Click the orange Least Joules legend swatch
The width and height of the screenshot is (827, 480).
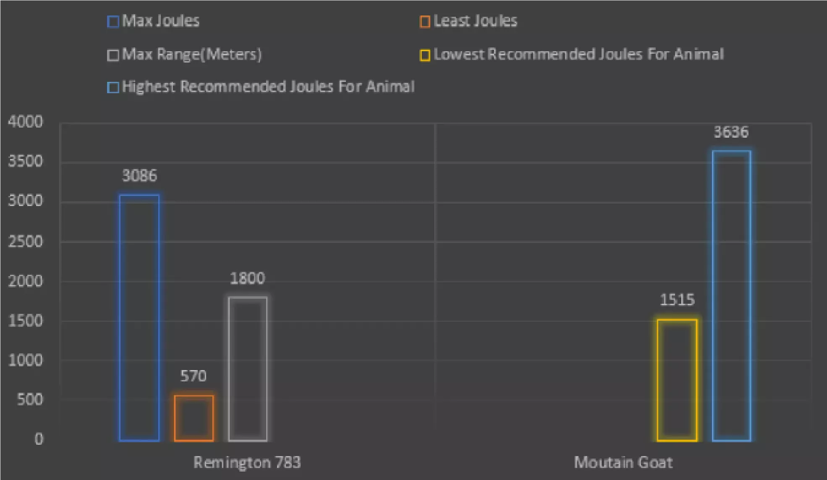click(x=424, y=21)
